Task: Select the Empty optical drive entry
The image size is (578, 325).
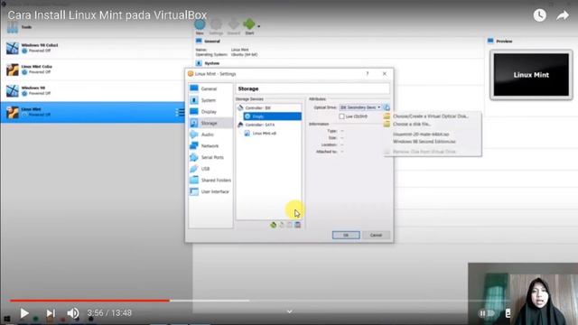Action: pos(272,116)
